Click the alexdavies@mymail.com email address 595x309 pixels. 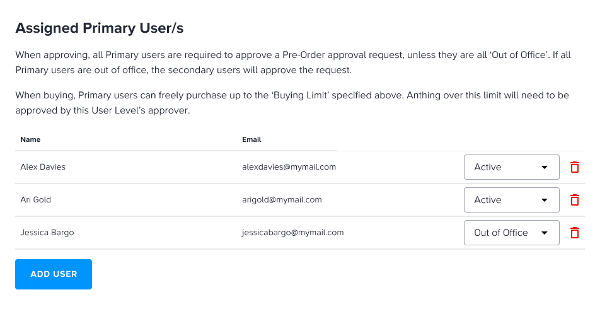[x=289, y=167]
